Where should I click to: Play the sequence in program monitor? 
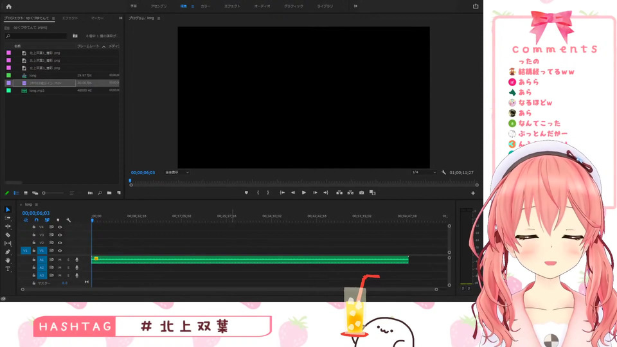[304, 193]
